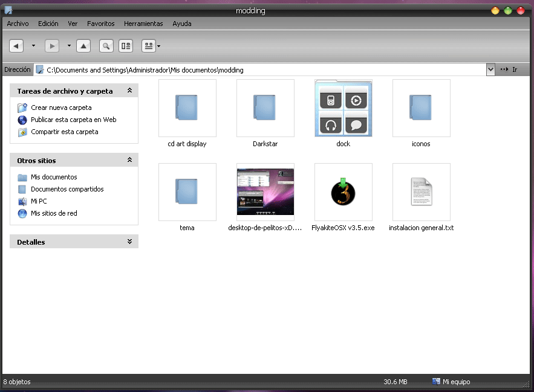
Task: Click the Crear nueva carpeta link
Action: pos(61,108)
